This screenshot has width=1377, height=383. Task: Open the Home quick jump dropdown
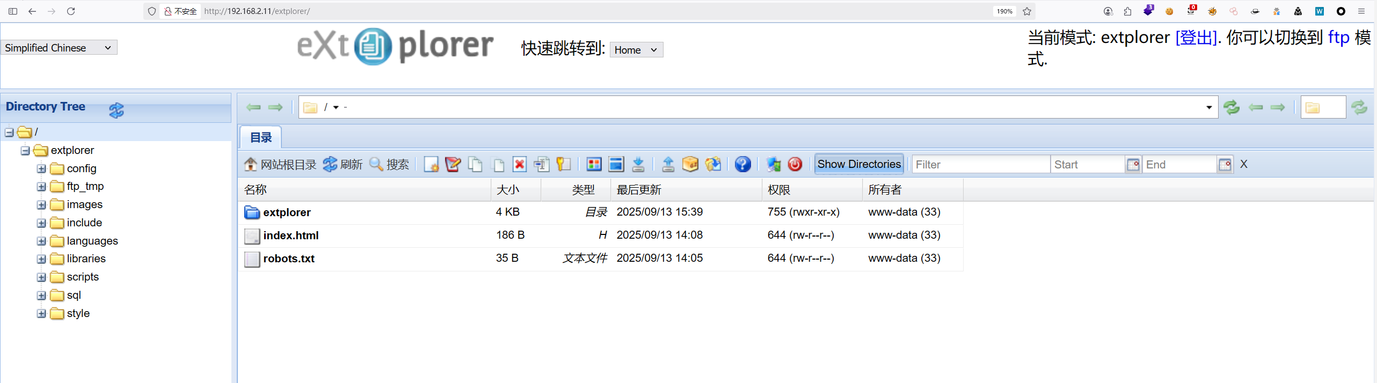click(x=636, y=50)
